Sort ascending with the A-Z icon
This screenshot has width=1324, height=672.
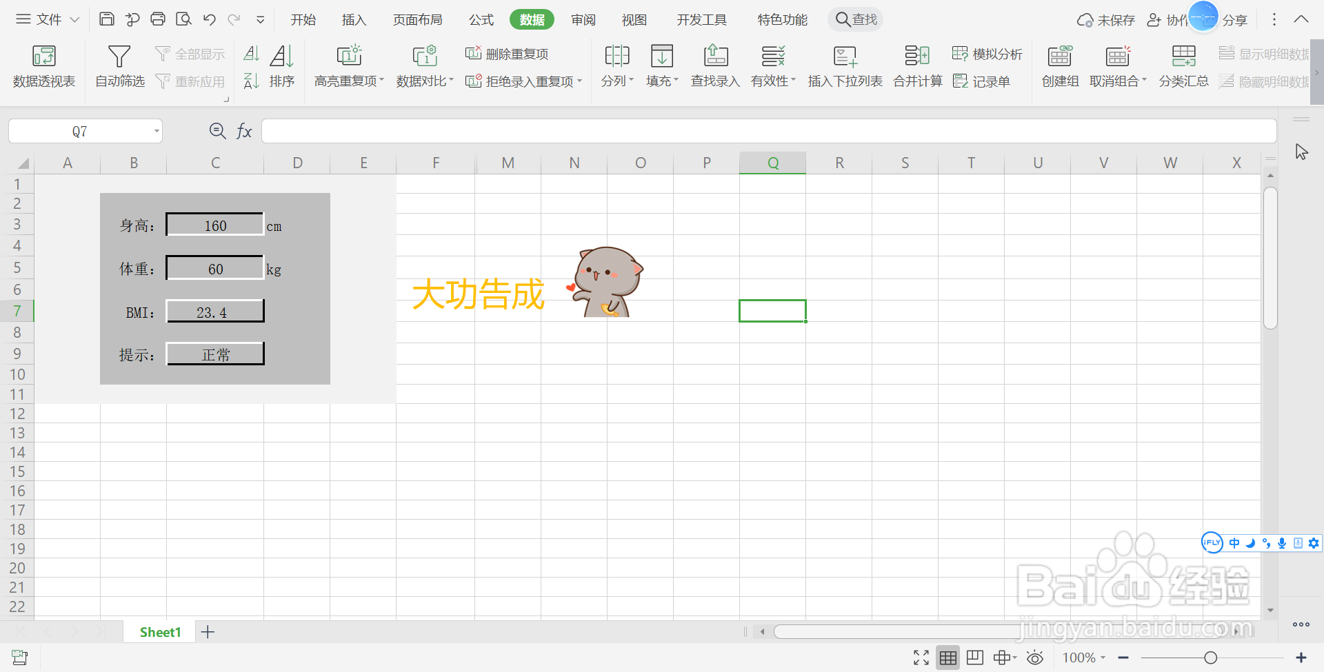tap(252, 54)
